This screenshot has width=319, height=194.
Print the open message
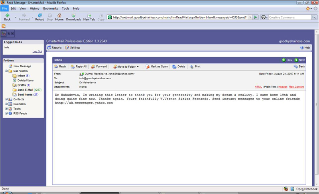pos(195,67)
